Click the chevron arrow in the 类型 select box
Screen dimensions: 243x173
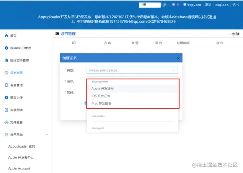[x=174, y=70]
